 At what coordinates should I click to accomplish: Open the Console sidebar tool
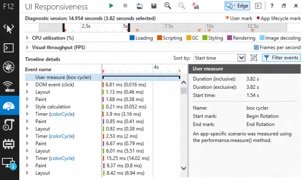click(x=9, y=48)
